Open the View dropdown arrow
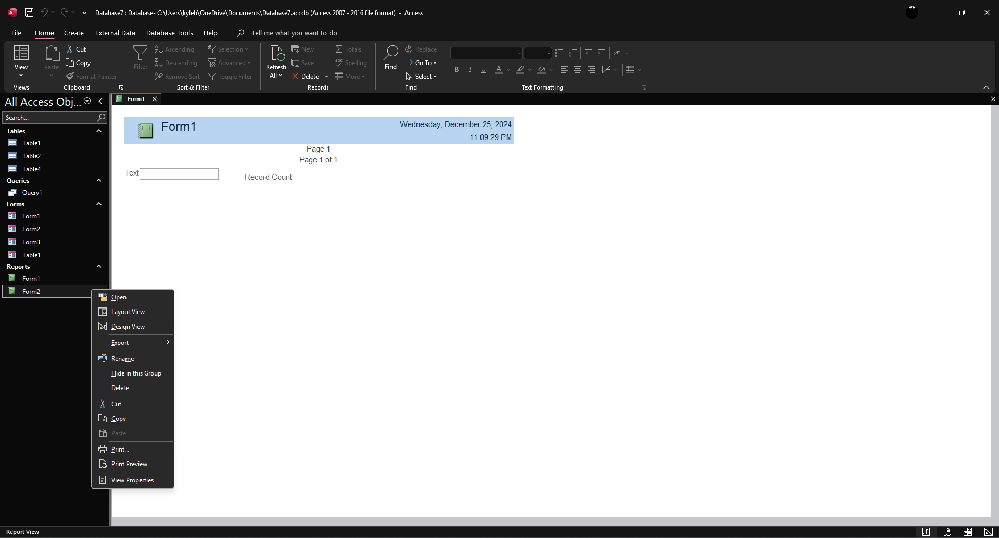This screenshot has height=538, width=999. point(21,76)
